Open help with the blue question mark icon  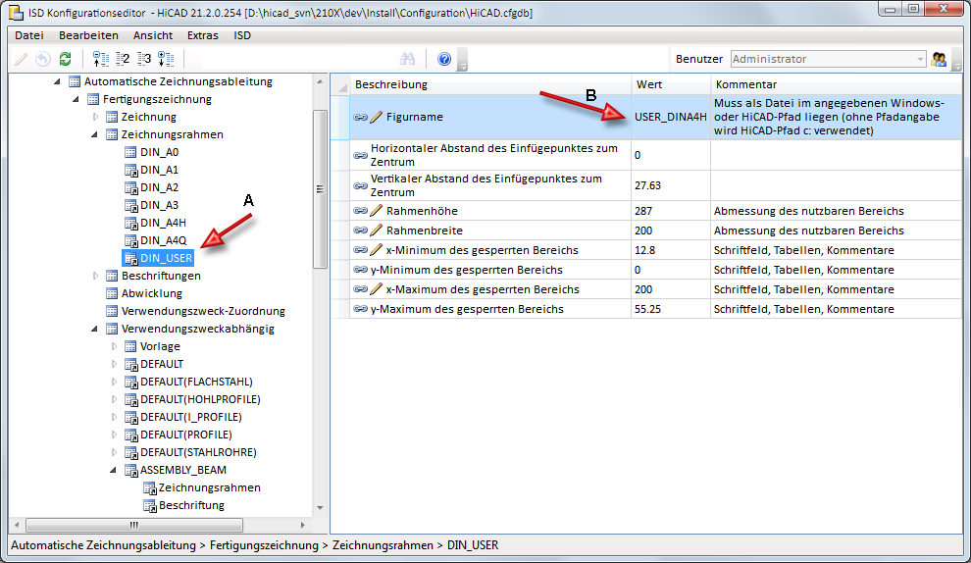click(444, 59)
